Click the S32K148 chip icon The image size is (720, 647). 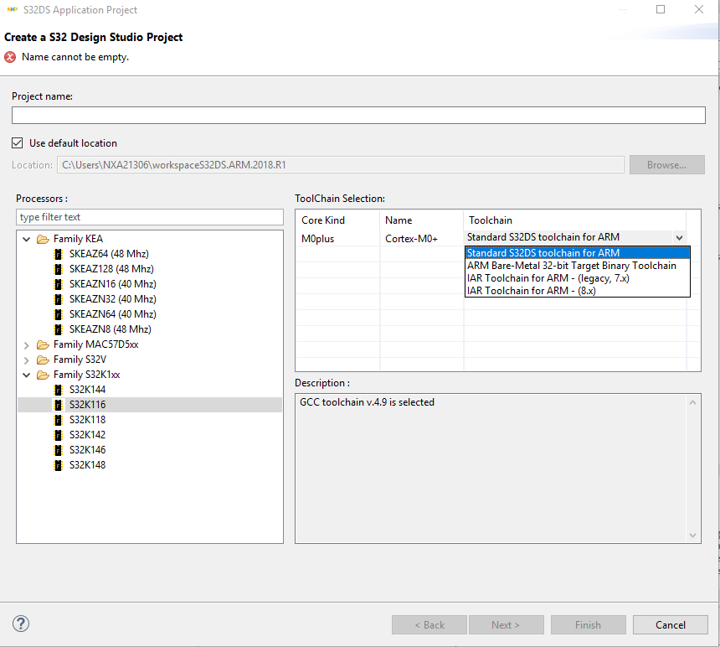tap(58, 465)
